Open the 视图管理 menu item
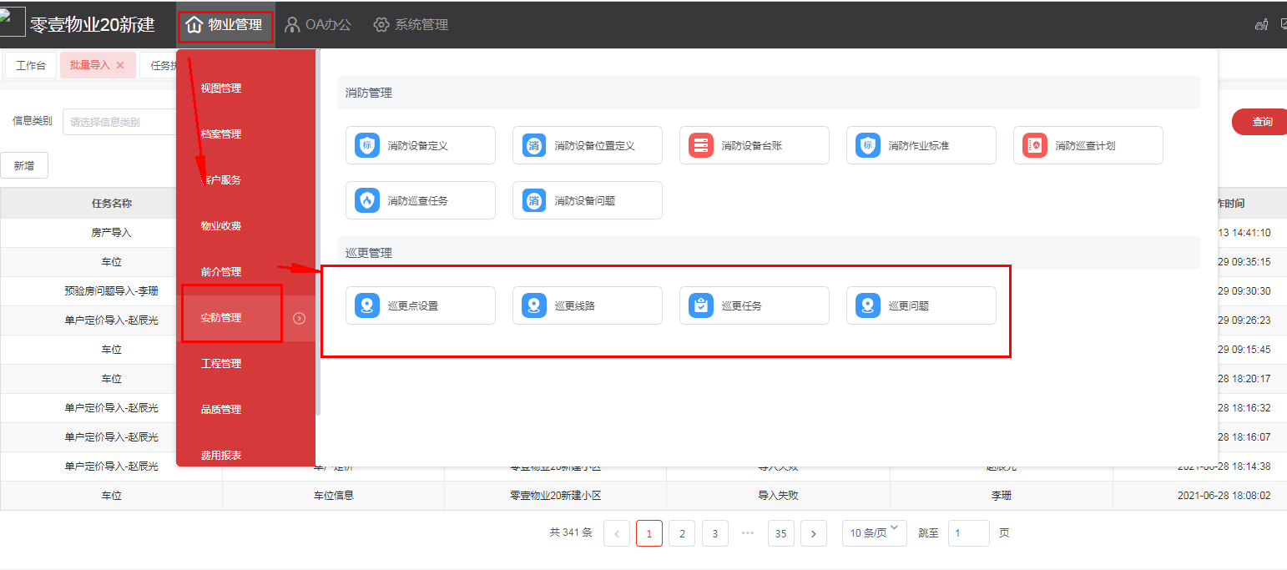Image resolution: width=1287 pixels, height=570 pixels. 221,88
